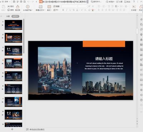Open the font name dropdown
The height and width of the screenshot is (132, 143).
(x=77, y=6)
